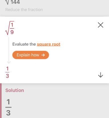Tap the right arrow inside the Explain how button
The height and width of the screenshot is (118, 109).
[43, 55]
